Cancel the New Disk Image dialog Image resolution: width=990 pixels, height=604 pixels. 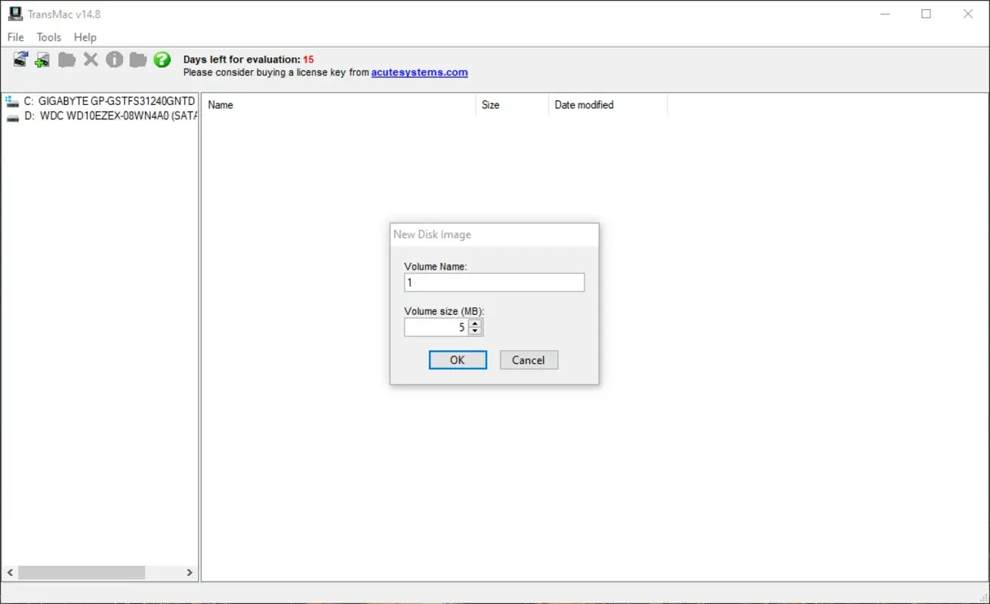click(x=529, y=360)
